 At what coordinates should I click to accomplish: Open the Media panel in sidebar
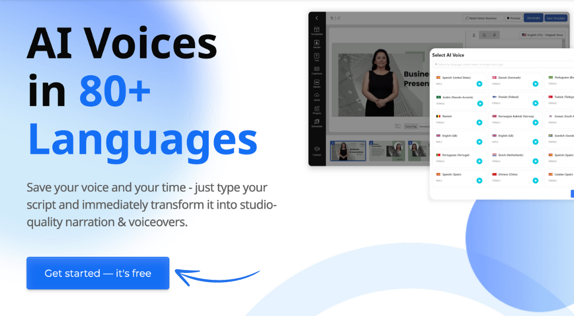coord(317,83)
